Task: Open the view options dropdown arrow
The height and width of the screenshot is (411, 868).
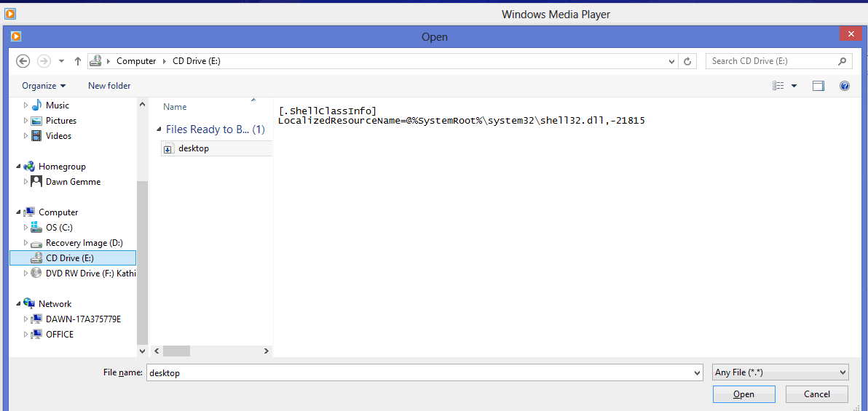Action: pyautogui.click(x=794, y=86)
